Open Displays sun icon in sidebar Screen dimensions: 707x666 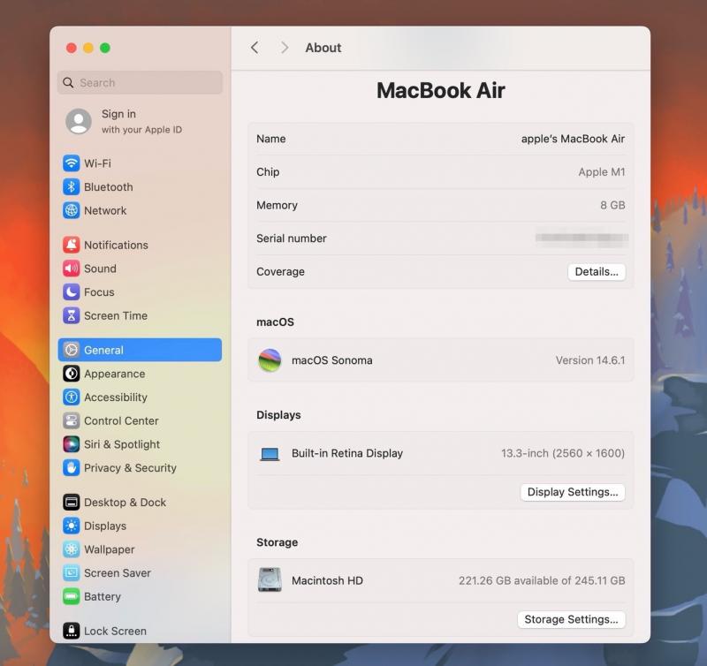(x=72, y=526)
